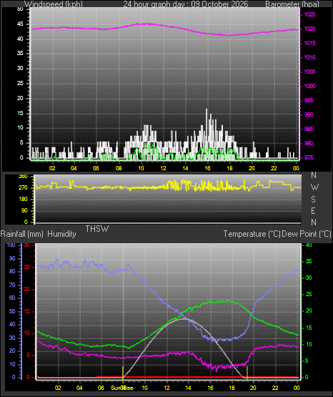Viewport: 333px width, 397px height.
Task: Click 180 on the wind direction axis
Action: 24,200
